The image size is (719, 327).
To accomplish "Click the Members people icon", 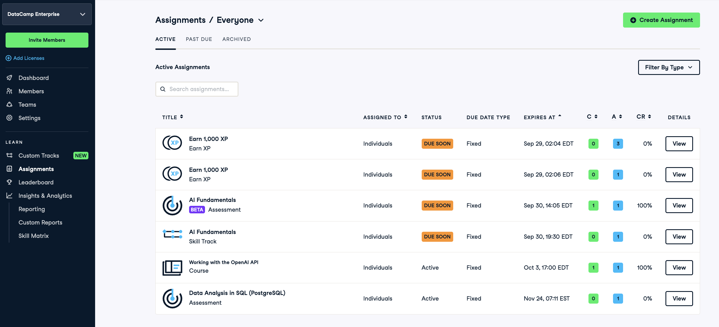I will coord(9,91).
